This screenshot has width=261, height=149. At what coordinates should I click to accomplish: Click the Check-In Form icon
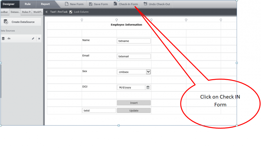point(115,4)
